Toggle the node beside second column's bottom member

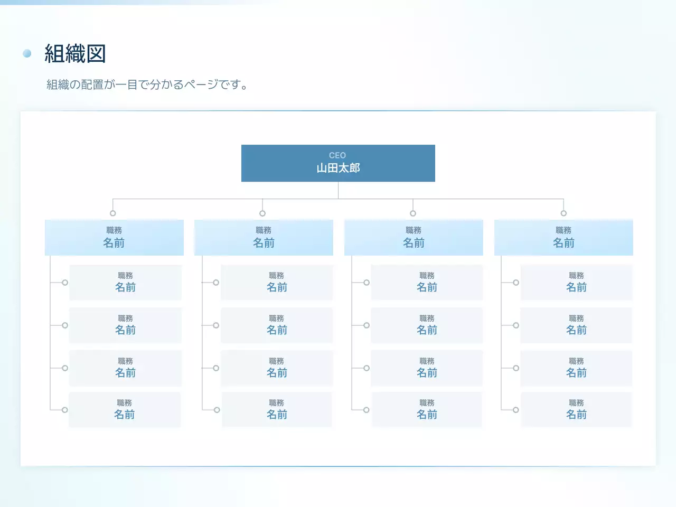[215, 409]
